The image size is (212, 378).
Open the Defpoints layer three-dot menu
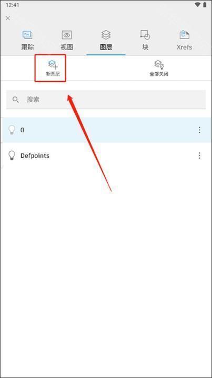click(x=199, y=156)
